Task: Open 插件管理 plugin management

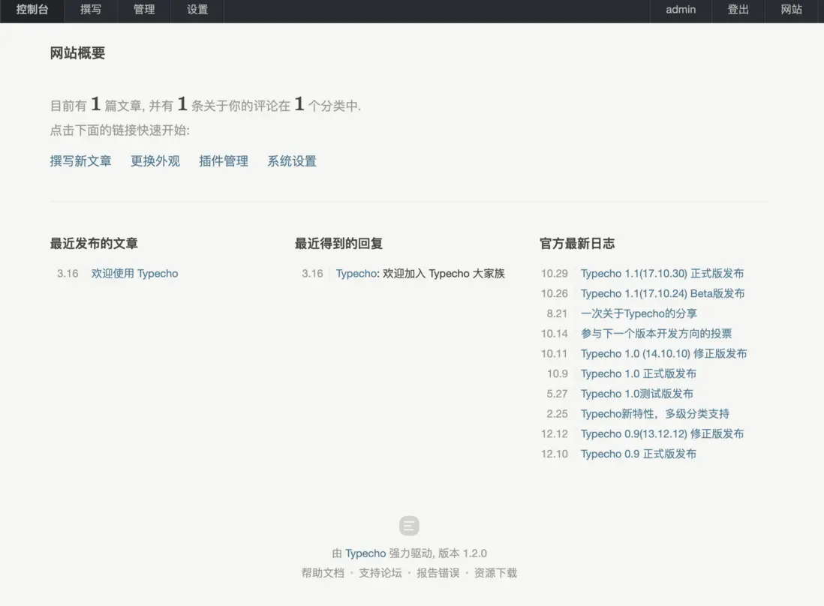Action: click(x=223, y=160)
